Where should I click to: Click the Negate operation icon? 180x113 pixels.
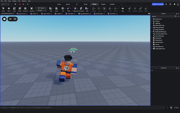pyautogui.click(x=146, y=9)
